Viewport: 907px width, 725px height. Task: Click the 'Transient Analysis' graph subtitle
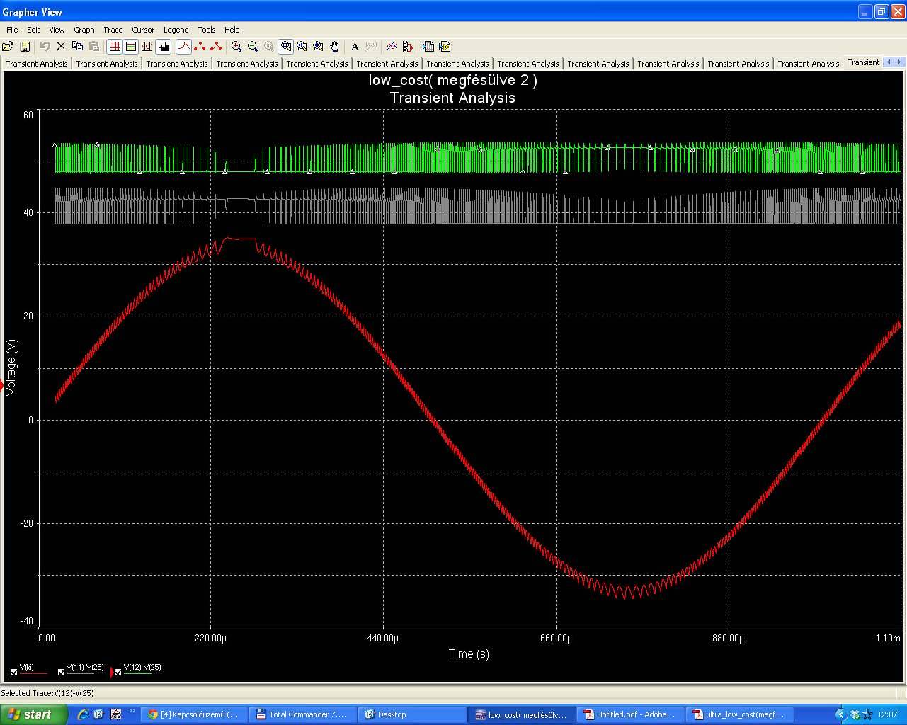452,98
